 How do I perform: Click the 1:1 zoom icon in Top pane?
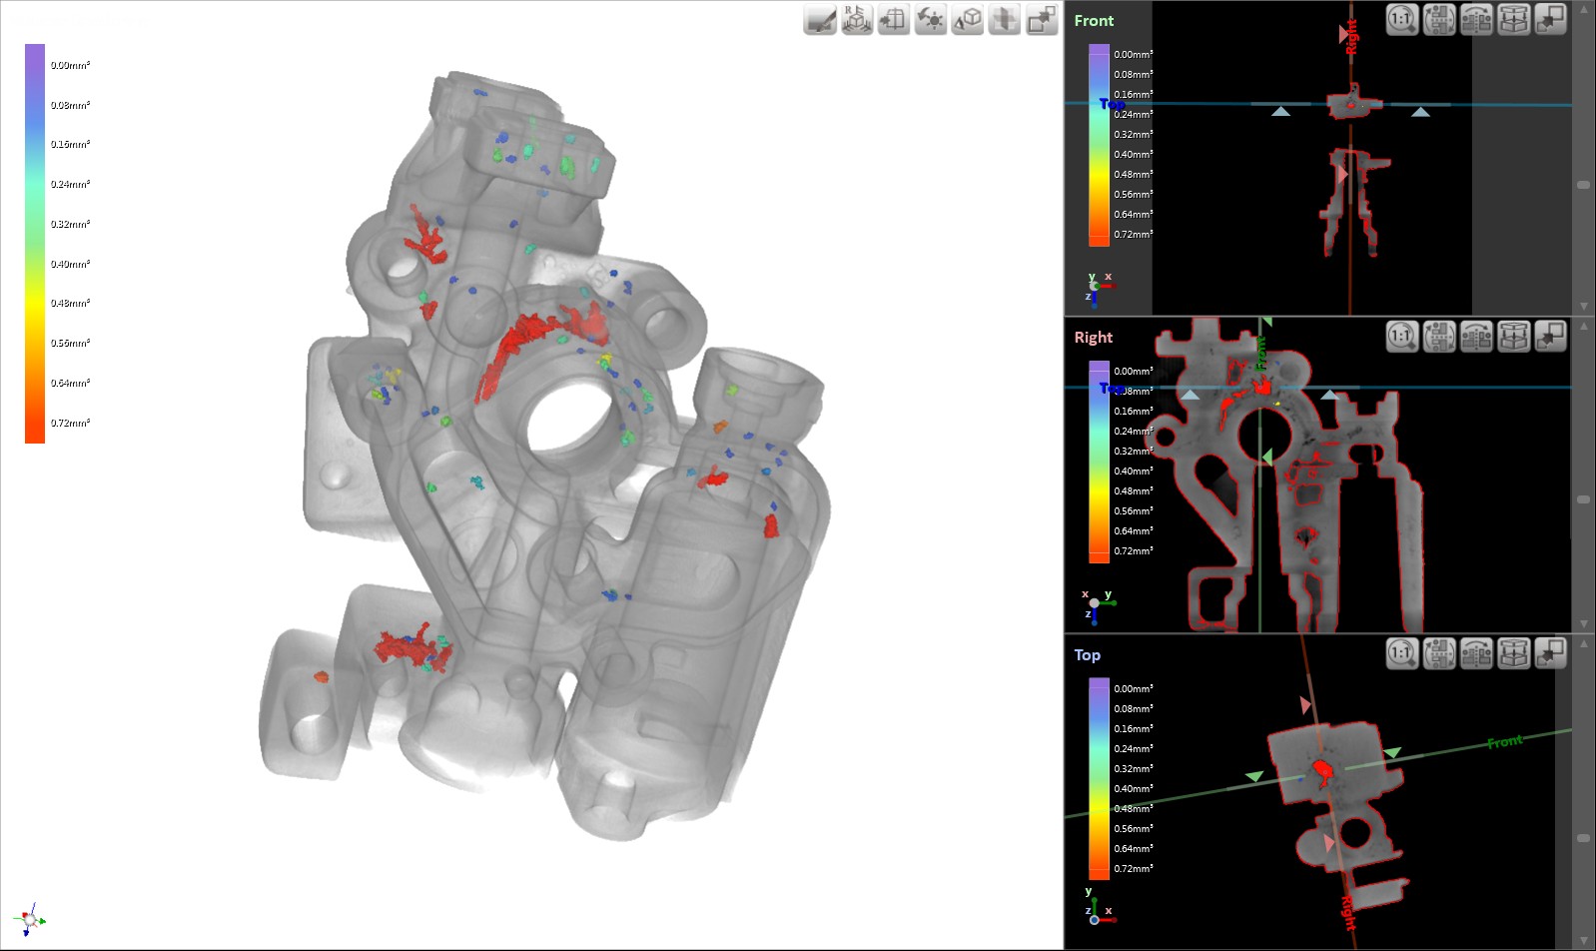tap(1402, 653)
